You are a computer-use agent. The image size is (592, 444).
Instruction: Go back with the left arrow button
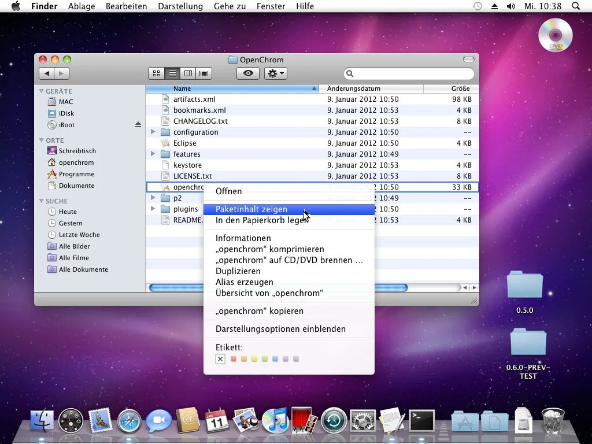click(46, 73)
